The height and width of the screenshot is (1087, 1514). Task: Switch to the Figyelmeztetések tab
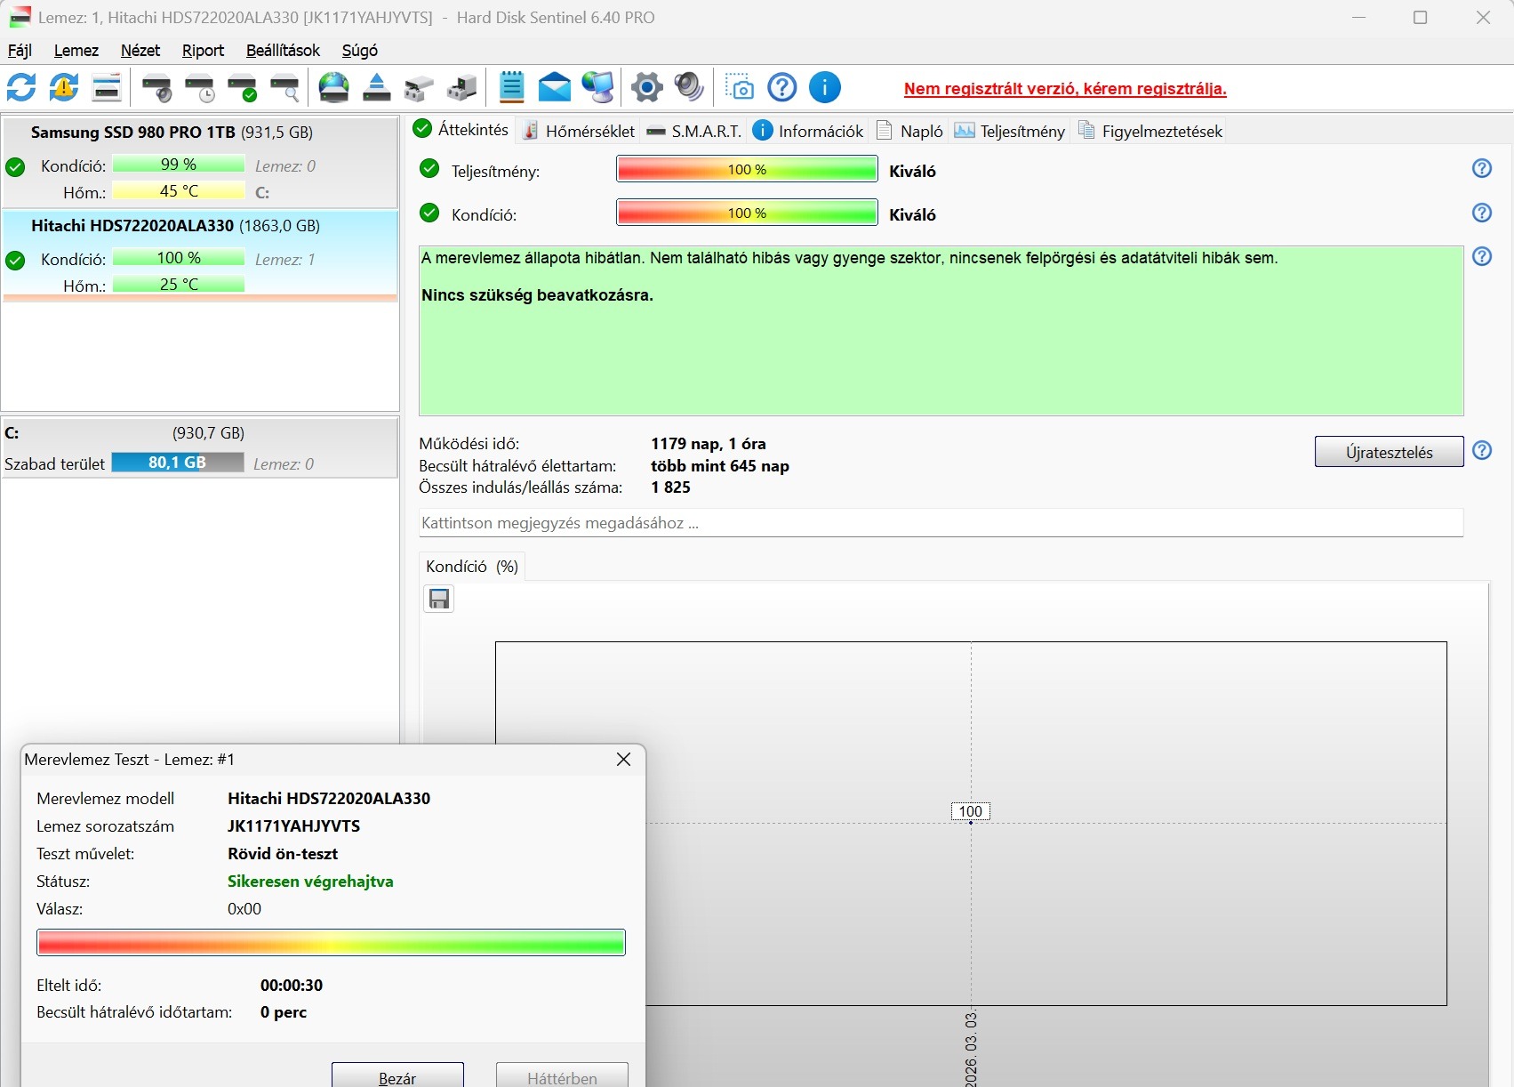[1150, 131]
